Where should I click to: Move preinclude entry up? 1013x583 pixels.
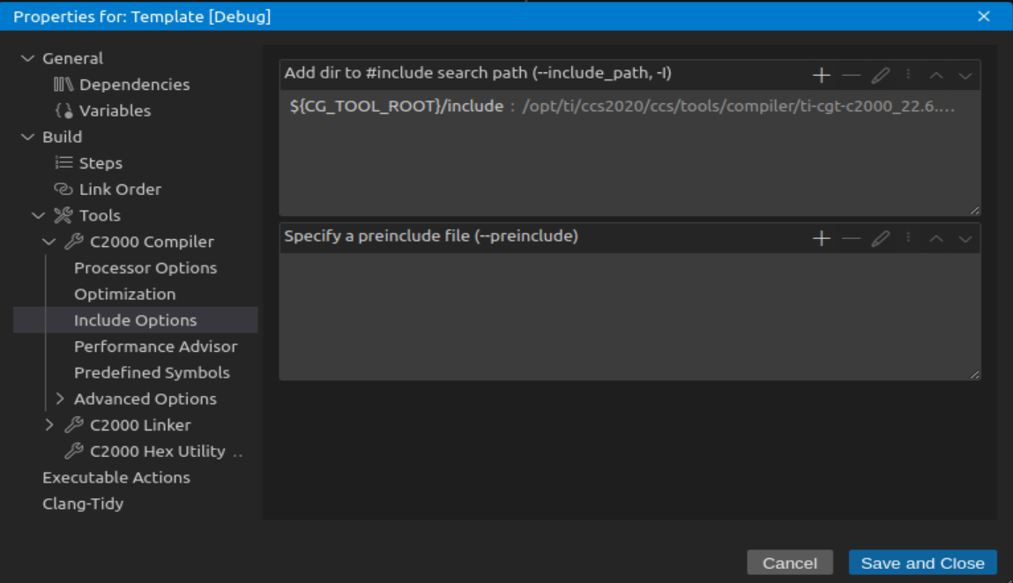tap(936, 238)
